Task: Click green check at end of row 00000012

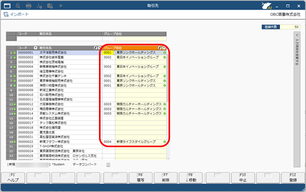Action: [x=165, y=105]
